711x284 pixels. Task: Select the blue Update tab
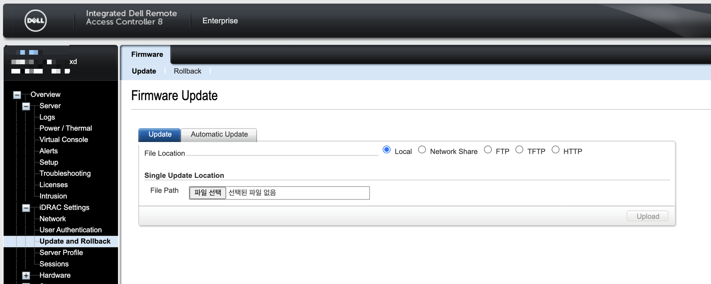coord(160,135)
